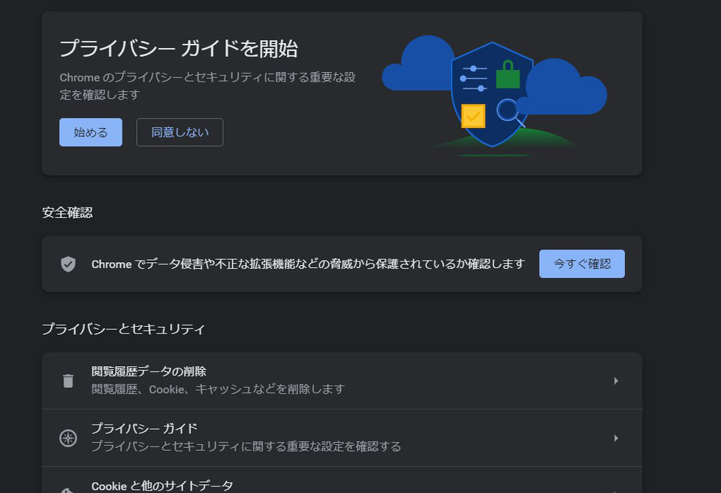The height and width of the screenshot is (493, 721).
Task: Click the プライバシーとセキュリティ section heading
Action: (x=123, y=329)
